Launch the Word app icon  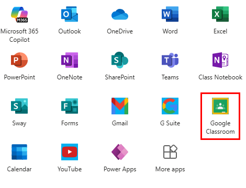(170, 14)
